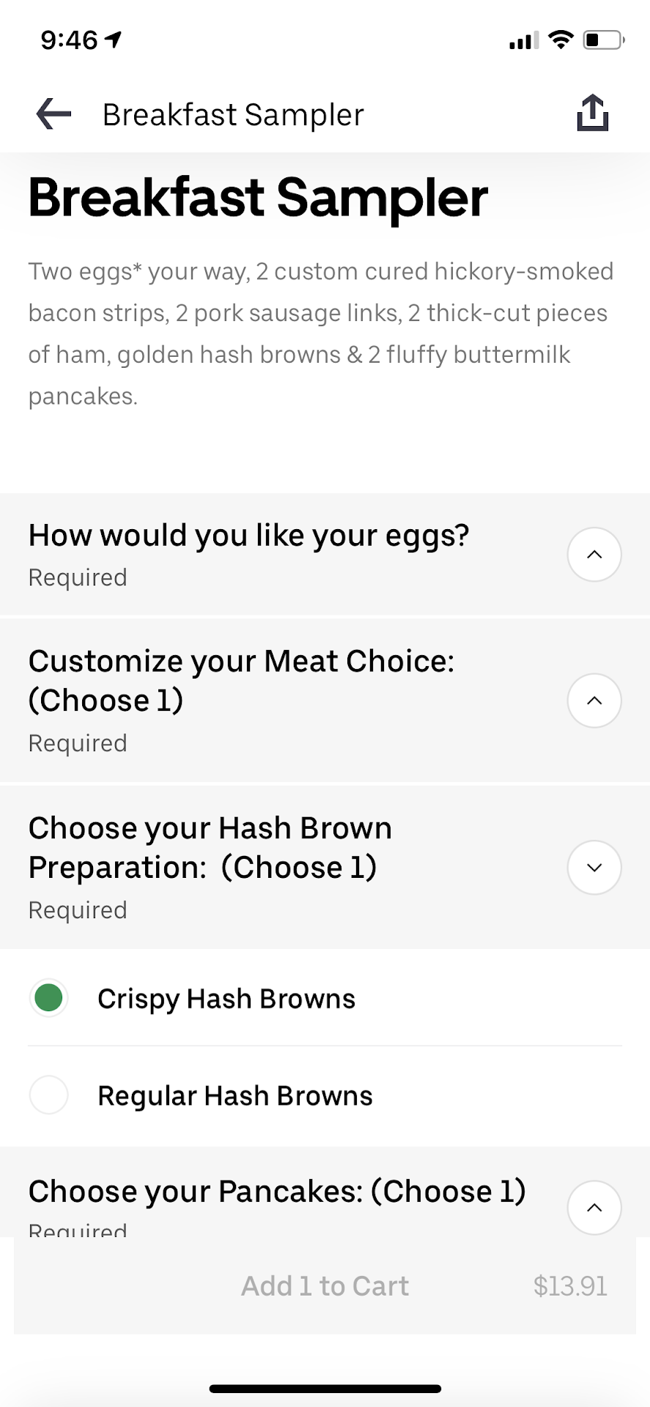Tap the back arrow icon
Screen dimensions: 650x1407
tap(53, 114)
